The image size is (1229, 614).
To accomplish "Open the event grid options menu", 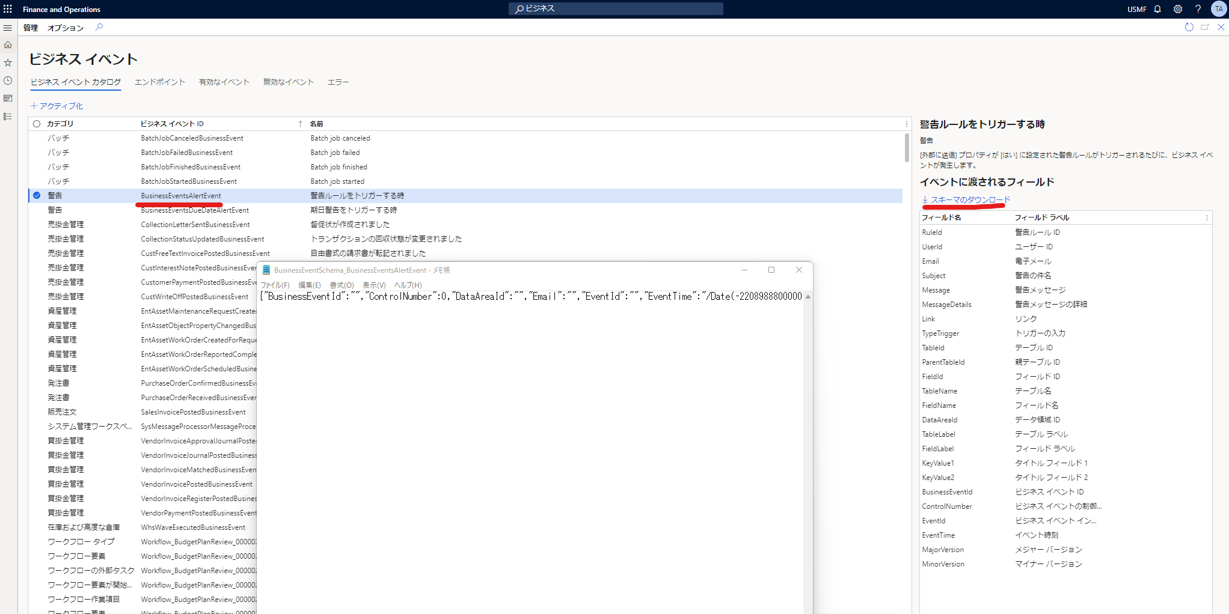I will pos(907,124).
